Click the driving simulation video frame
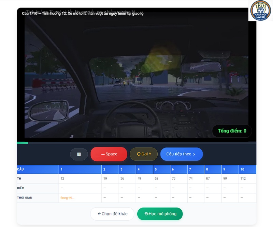The height and width of the screenshot is (227, 273). pos(136,75)
